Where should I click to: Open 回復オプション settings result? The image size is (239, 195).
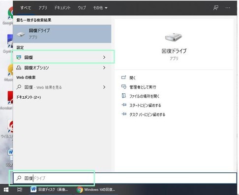(x=62, y=68)
